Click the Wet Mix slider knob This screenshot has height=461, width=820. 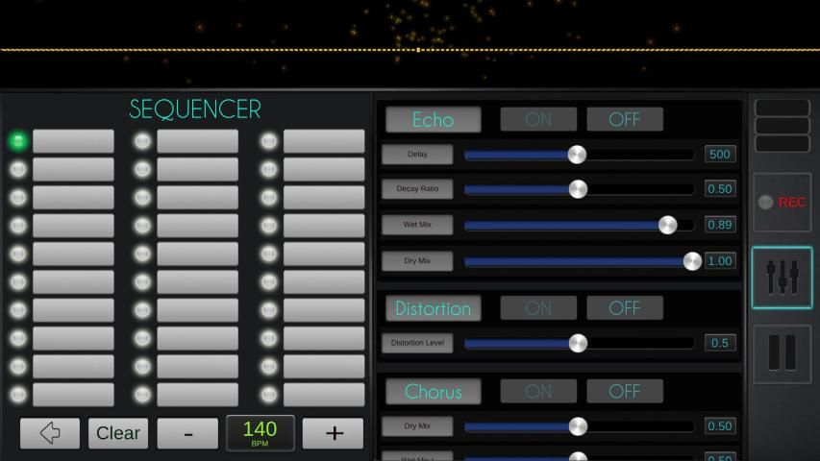667,225
